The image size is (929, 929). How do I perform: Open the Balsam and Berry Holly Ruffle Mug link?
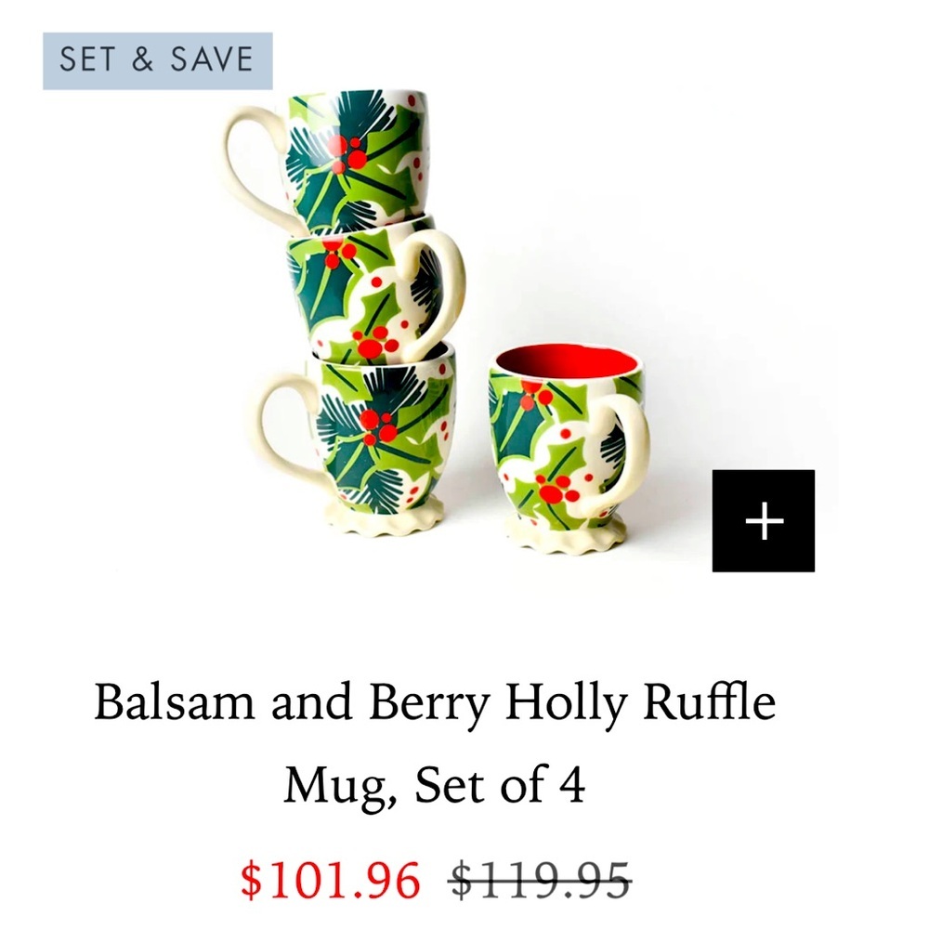[437, 703]
